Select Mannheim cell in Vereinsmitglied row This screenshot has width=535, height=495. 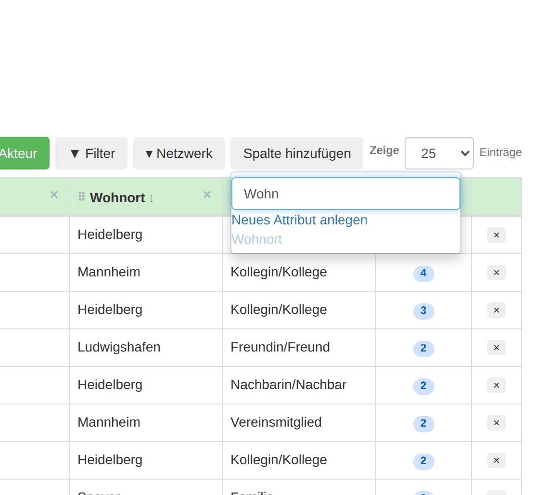point(146,423)
